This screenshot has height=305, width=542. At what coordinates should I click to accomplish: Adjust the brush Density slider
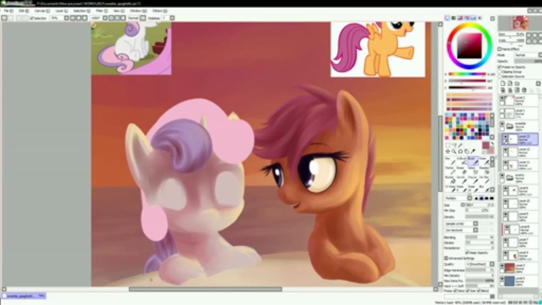479,216
